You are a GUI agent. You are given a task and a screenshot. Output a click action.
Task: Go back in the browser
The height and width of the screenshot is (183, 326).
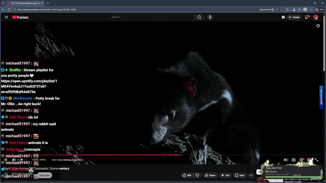coord(3,9)
